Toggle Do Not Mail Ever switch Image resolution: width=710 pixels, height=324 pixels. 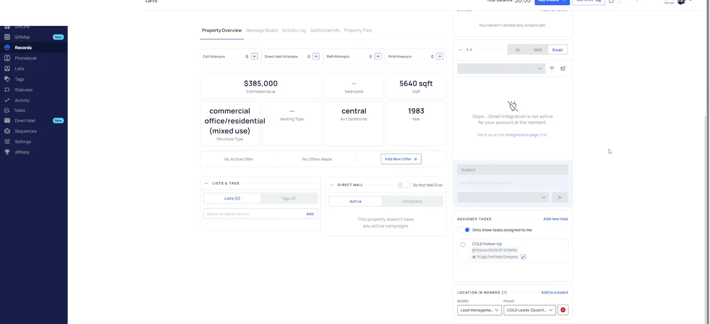pyautogui.click(x=403, y=185)
